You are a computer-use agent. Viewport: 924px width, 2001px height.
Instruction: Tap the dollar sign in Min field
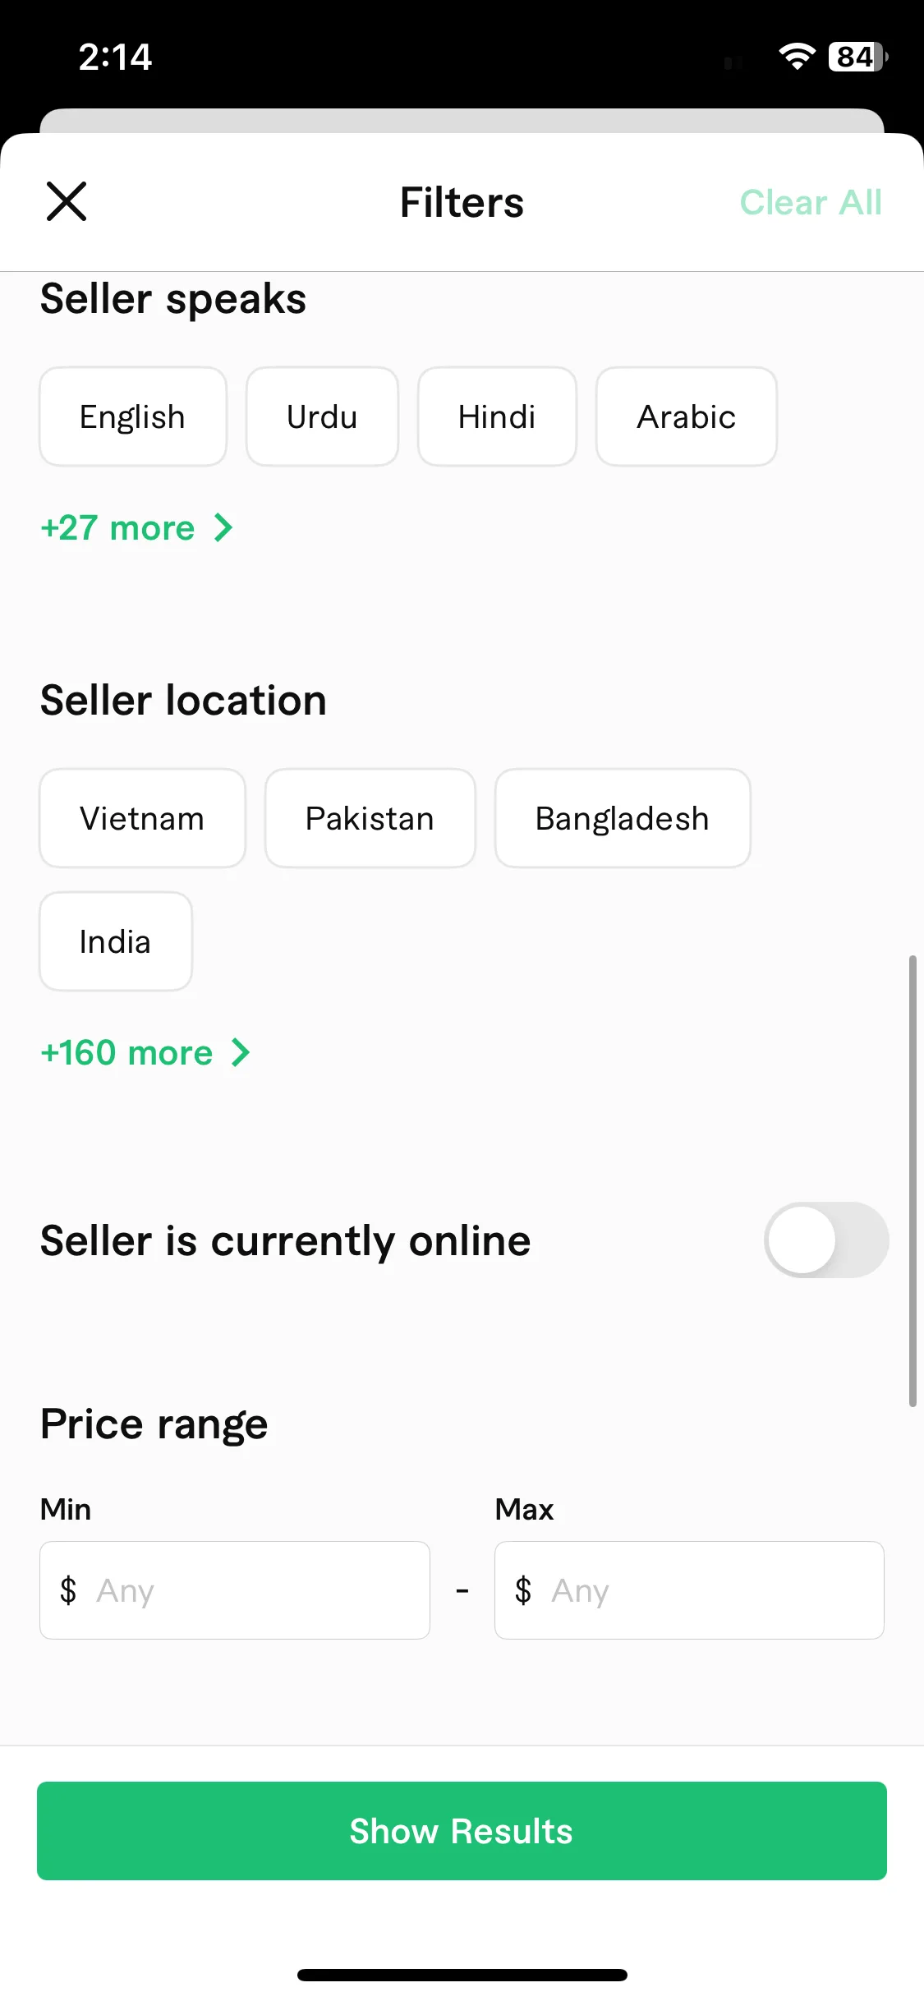pyautogui.click(x=68, y=1590)
